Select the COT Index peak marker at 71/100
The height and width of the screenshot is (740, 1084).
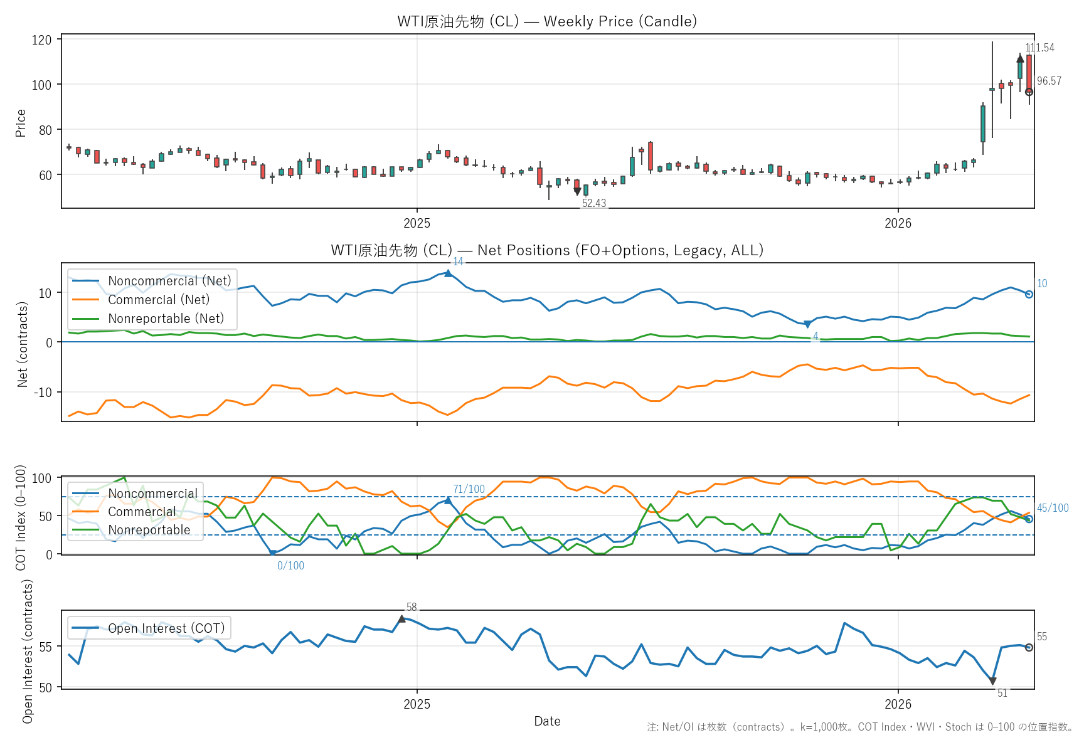pyautogui.click(x=448, y=500)
